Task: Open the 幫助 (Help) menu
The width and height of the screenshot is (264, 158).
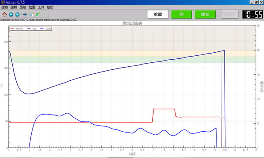Action: tap(50, 7)
